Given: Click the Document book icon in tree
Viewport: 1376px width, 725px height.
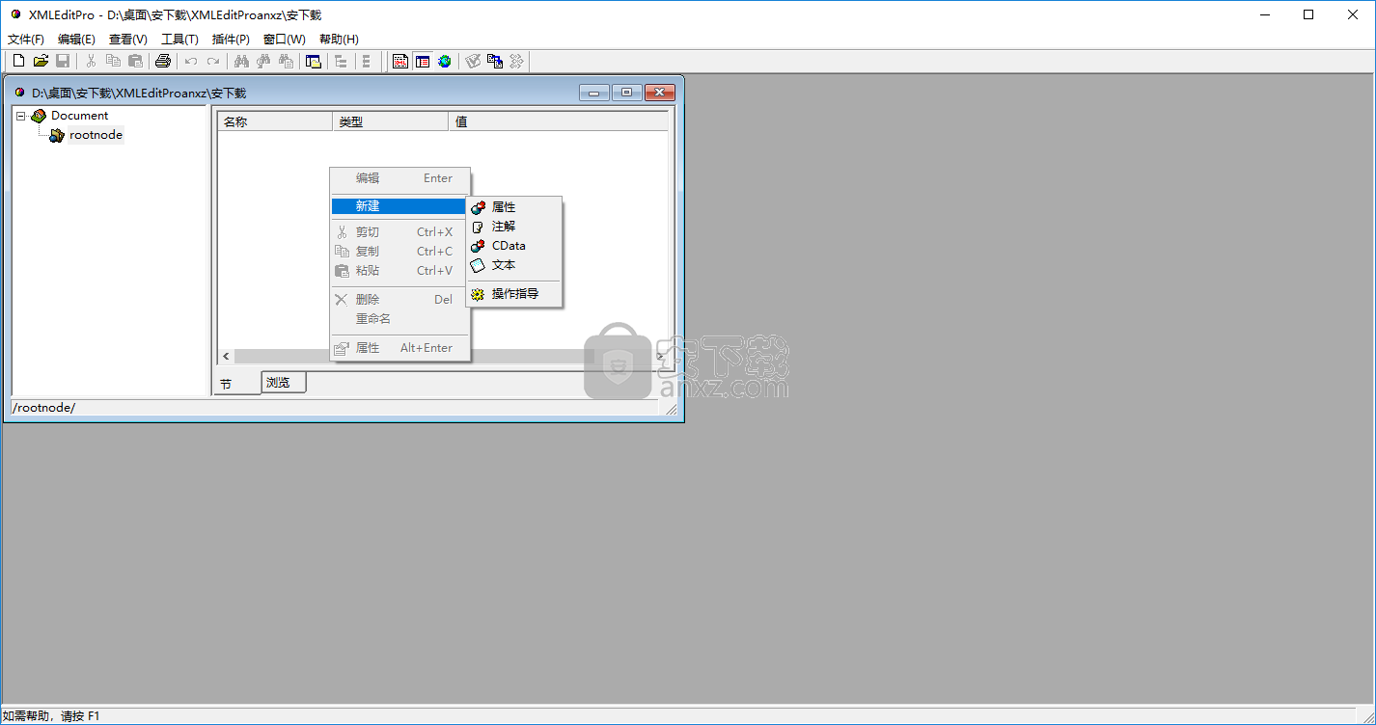Looking at the screenshot, I should point(39,116).
